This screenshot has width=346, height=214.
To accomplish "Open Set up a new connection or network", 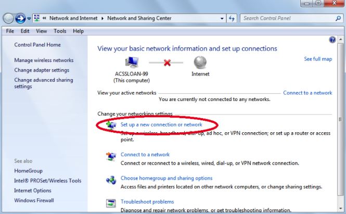I will tap(161, 125).
